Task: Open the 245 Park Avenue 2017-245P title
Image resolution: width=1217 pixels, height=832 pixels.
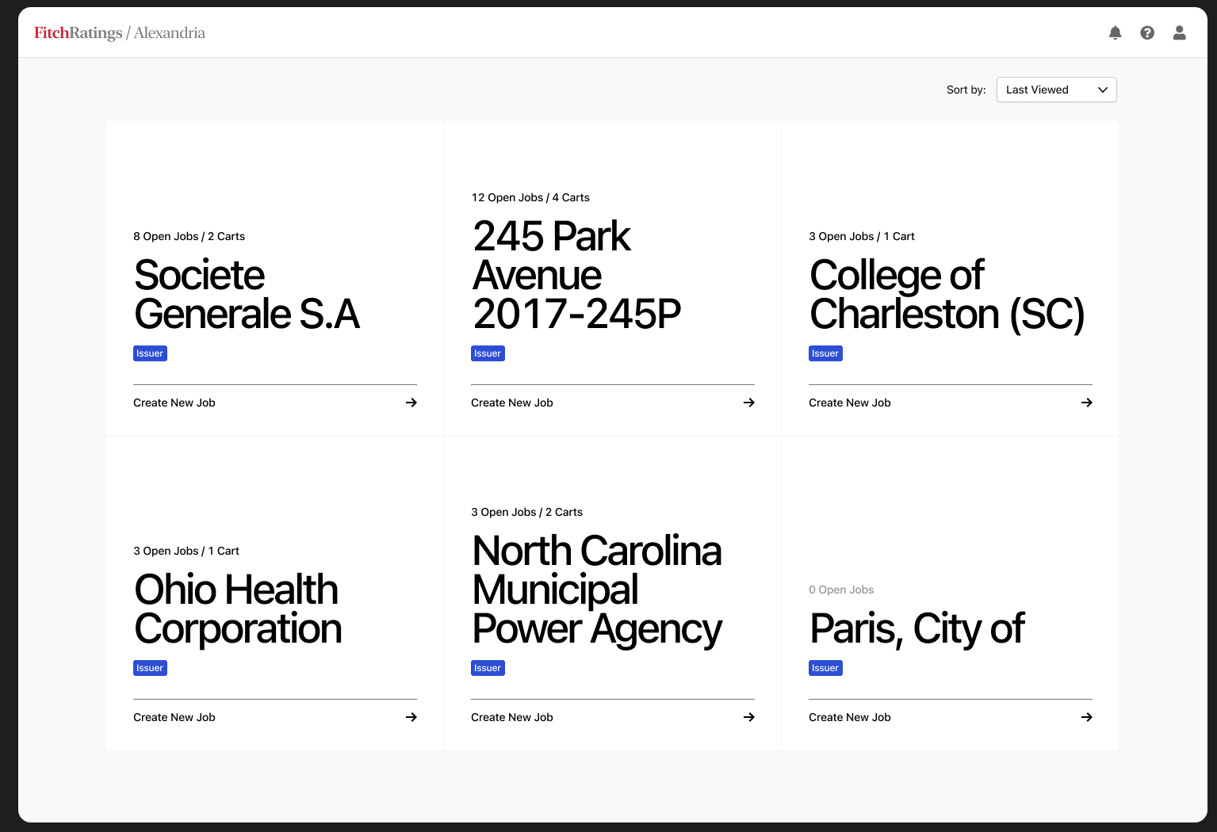Action: (x=576, y=275)
